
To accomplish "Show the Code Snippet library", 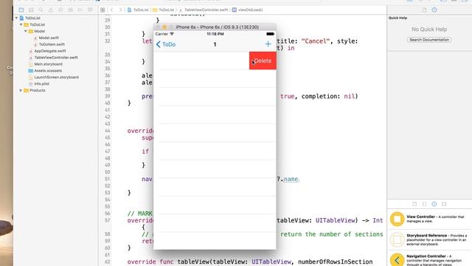I will click(x=425, y=204).
